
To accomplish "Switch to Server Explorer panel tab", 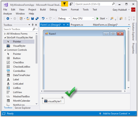I will click(23, 108).
